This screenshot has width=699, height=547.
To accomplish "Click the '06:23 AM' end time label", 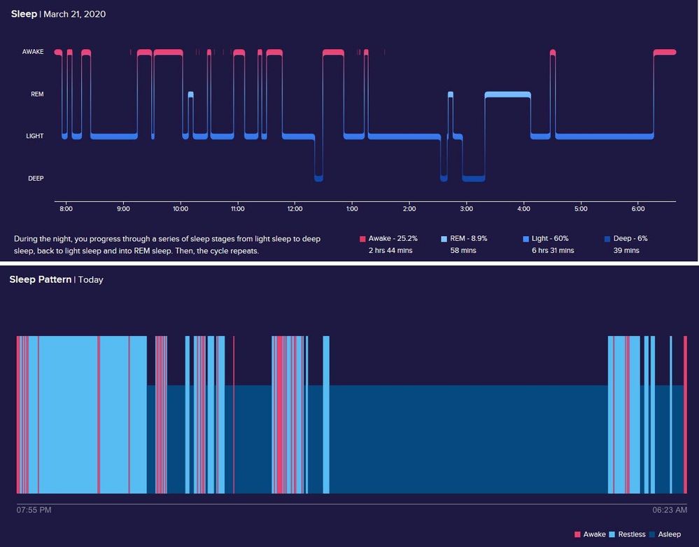I will 670,510.
